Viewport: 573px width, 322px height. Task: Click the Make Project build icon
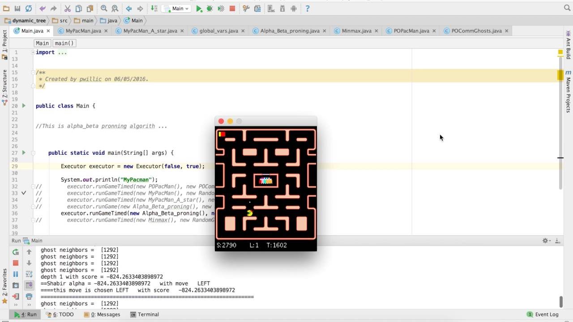(x=154, y=8)
